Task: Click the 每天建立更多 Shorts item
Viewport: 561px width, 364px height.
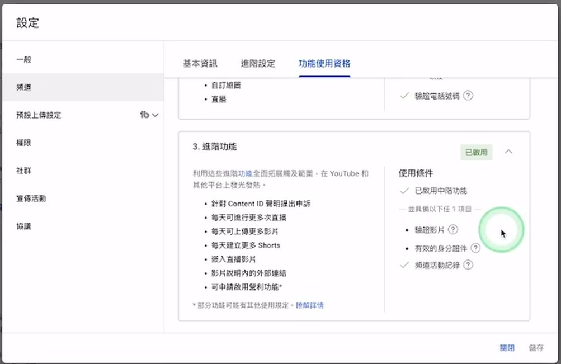Action: [246, 245]
